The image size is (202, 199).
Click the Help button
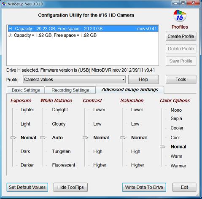click(x=143, y=79)
